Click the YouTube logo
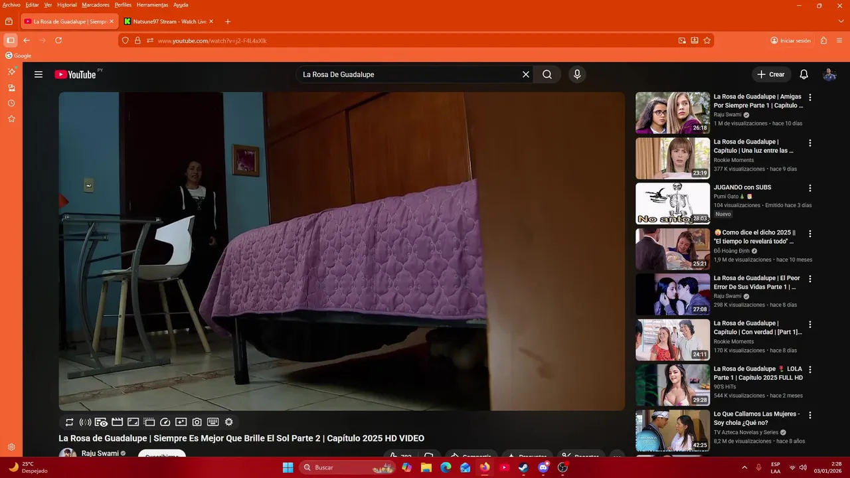The width and height of the screenshot is (850, 478). [75, 74]
